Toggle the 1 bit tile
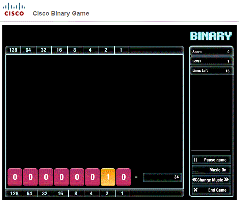This screenshot has height=202, width=239. (x=124, y=177)
